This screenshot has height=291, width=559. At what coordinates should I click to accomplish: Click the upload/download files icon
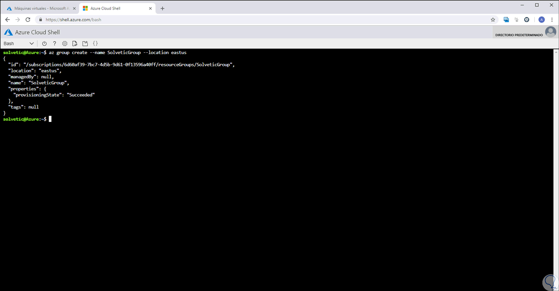coord(75,44)
